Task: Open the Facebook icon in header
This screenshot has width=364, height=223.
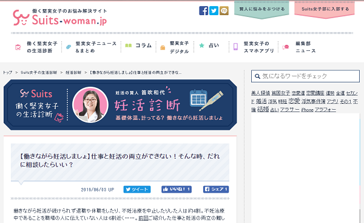Action: click(x=204, y=11)
